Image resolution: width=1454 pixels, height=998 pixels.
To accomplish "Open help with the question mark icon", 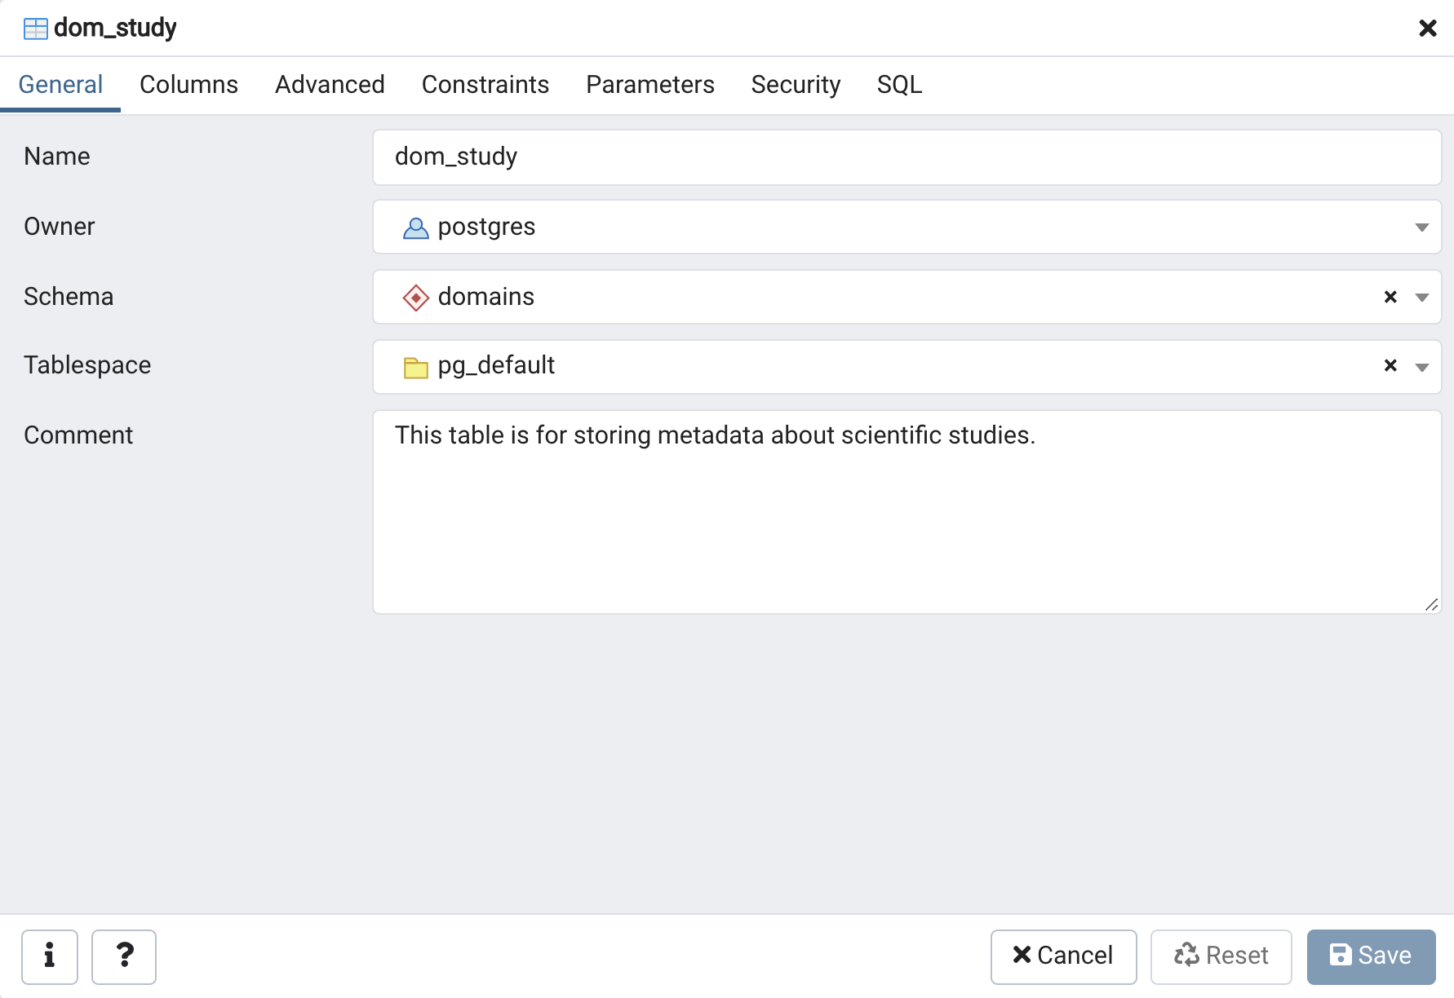I will pyautogui.click(x=124, y=956).
